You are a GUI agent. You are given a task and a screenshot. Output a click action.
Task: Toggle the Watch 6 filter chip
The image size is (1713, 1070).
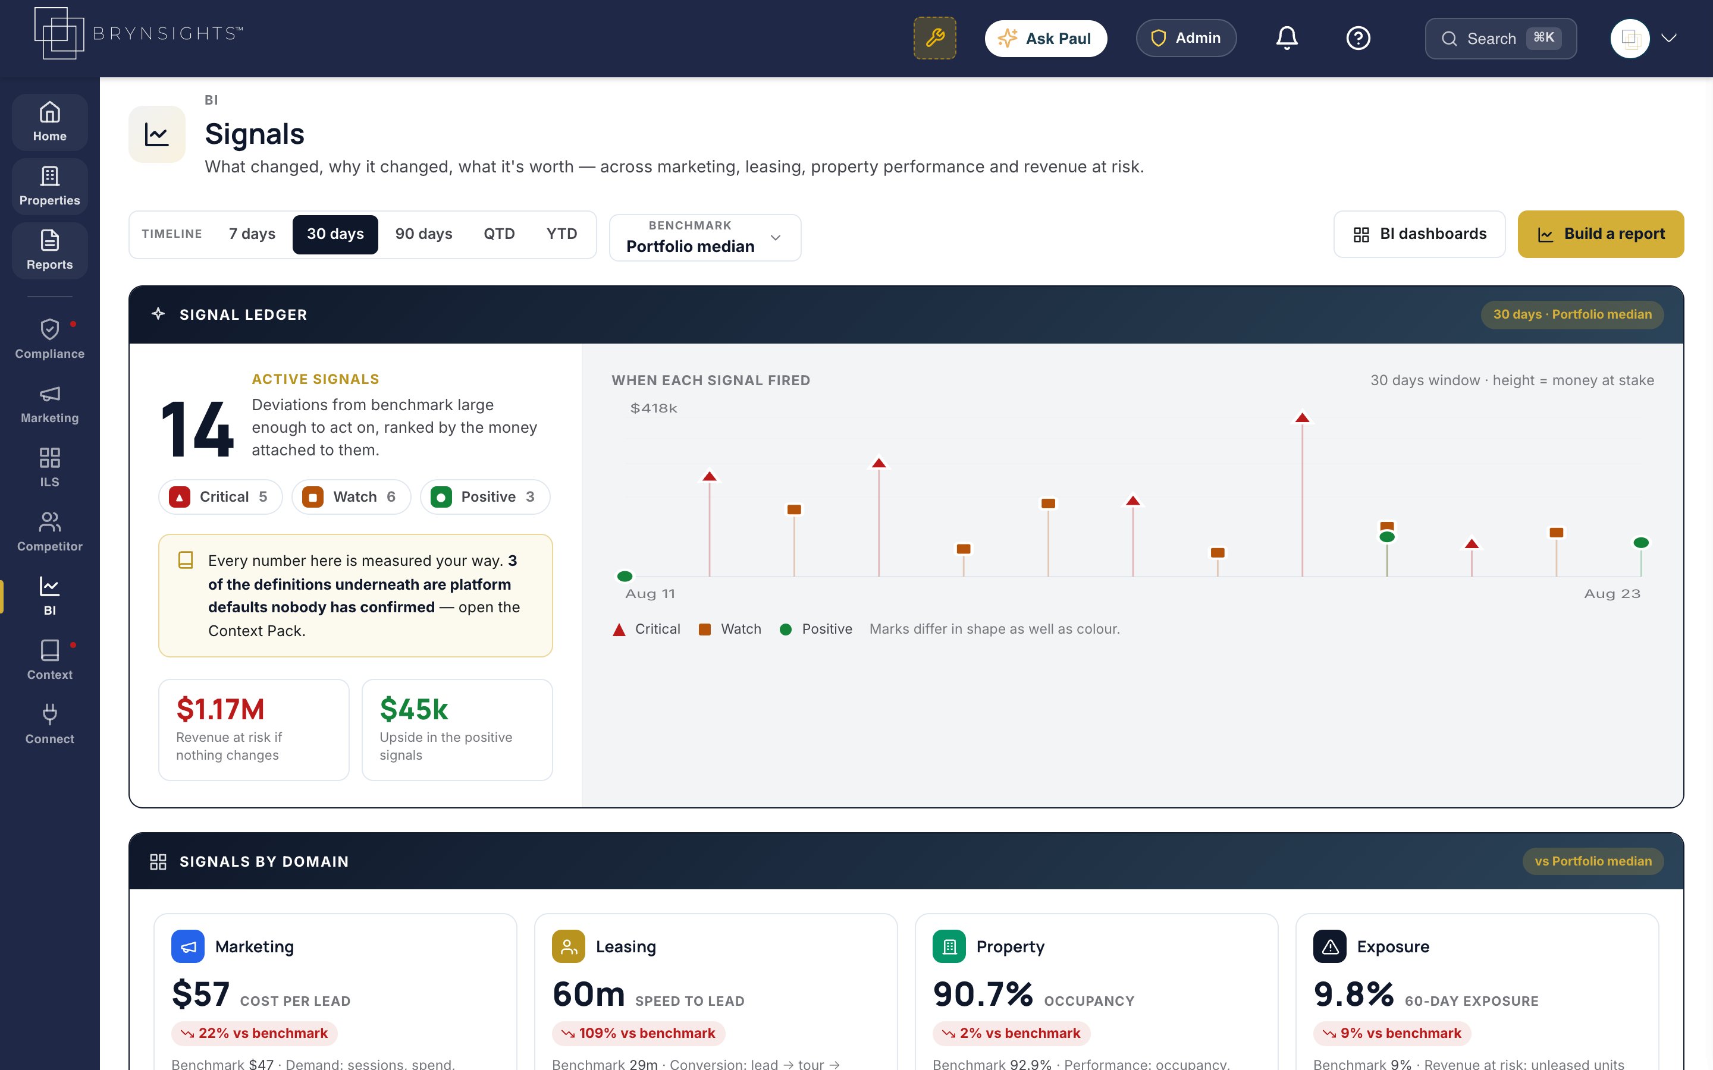[x=351, y=497]
